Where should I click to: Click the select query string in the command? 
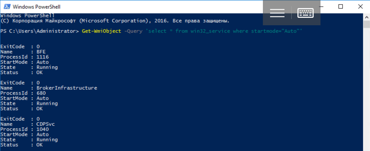(224, 31)
